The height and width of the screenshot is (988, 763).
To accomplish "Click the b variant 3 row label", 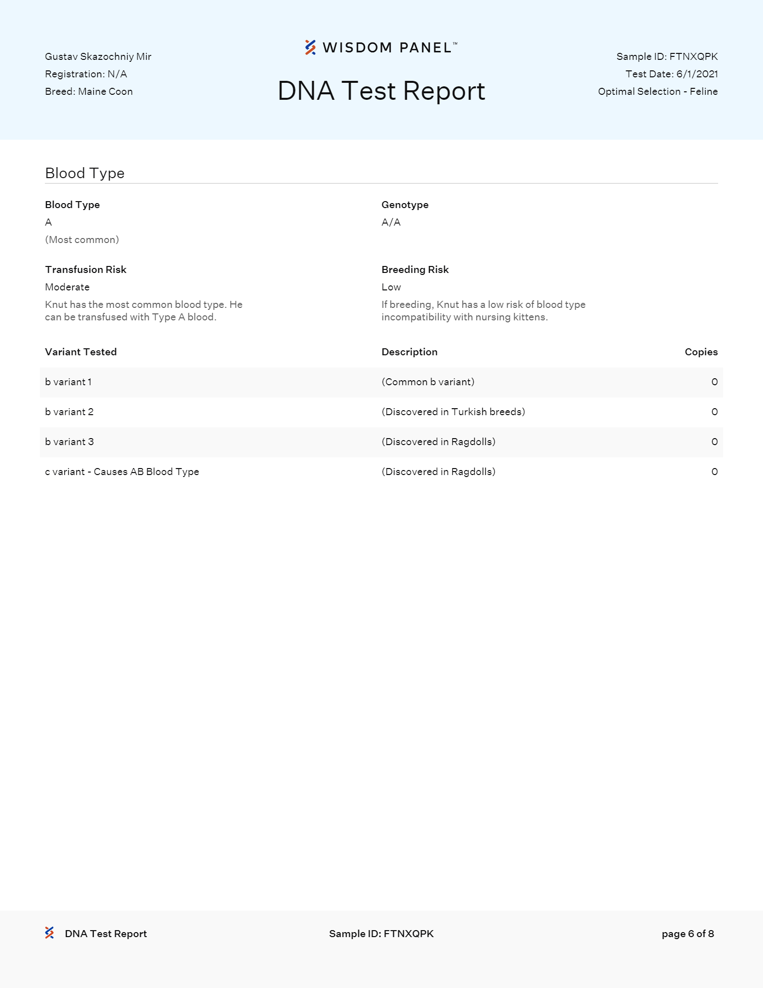I will tap(69, 442).
